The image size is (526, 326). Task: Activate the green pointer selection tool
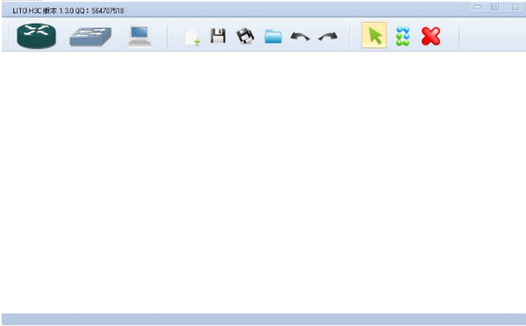[x=374, y=35]
